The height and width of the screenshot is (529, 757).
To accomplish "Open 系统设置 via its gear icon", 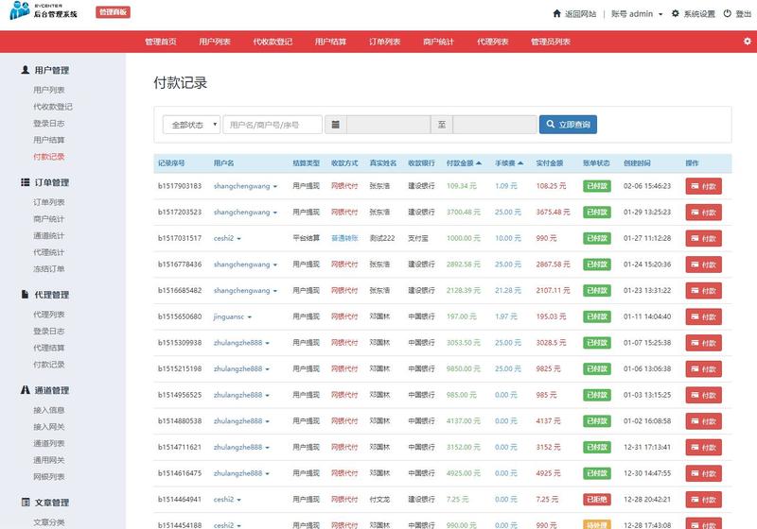I will pyautogui.click(x=675, y=14).
